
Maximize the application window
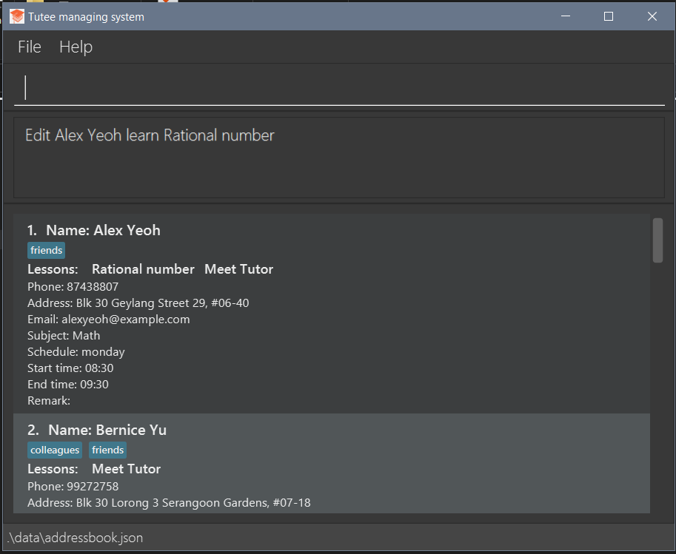pyautogui.click(x=609, y=16)
